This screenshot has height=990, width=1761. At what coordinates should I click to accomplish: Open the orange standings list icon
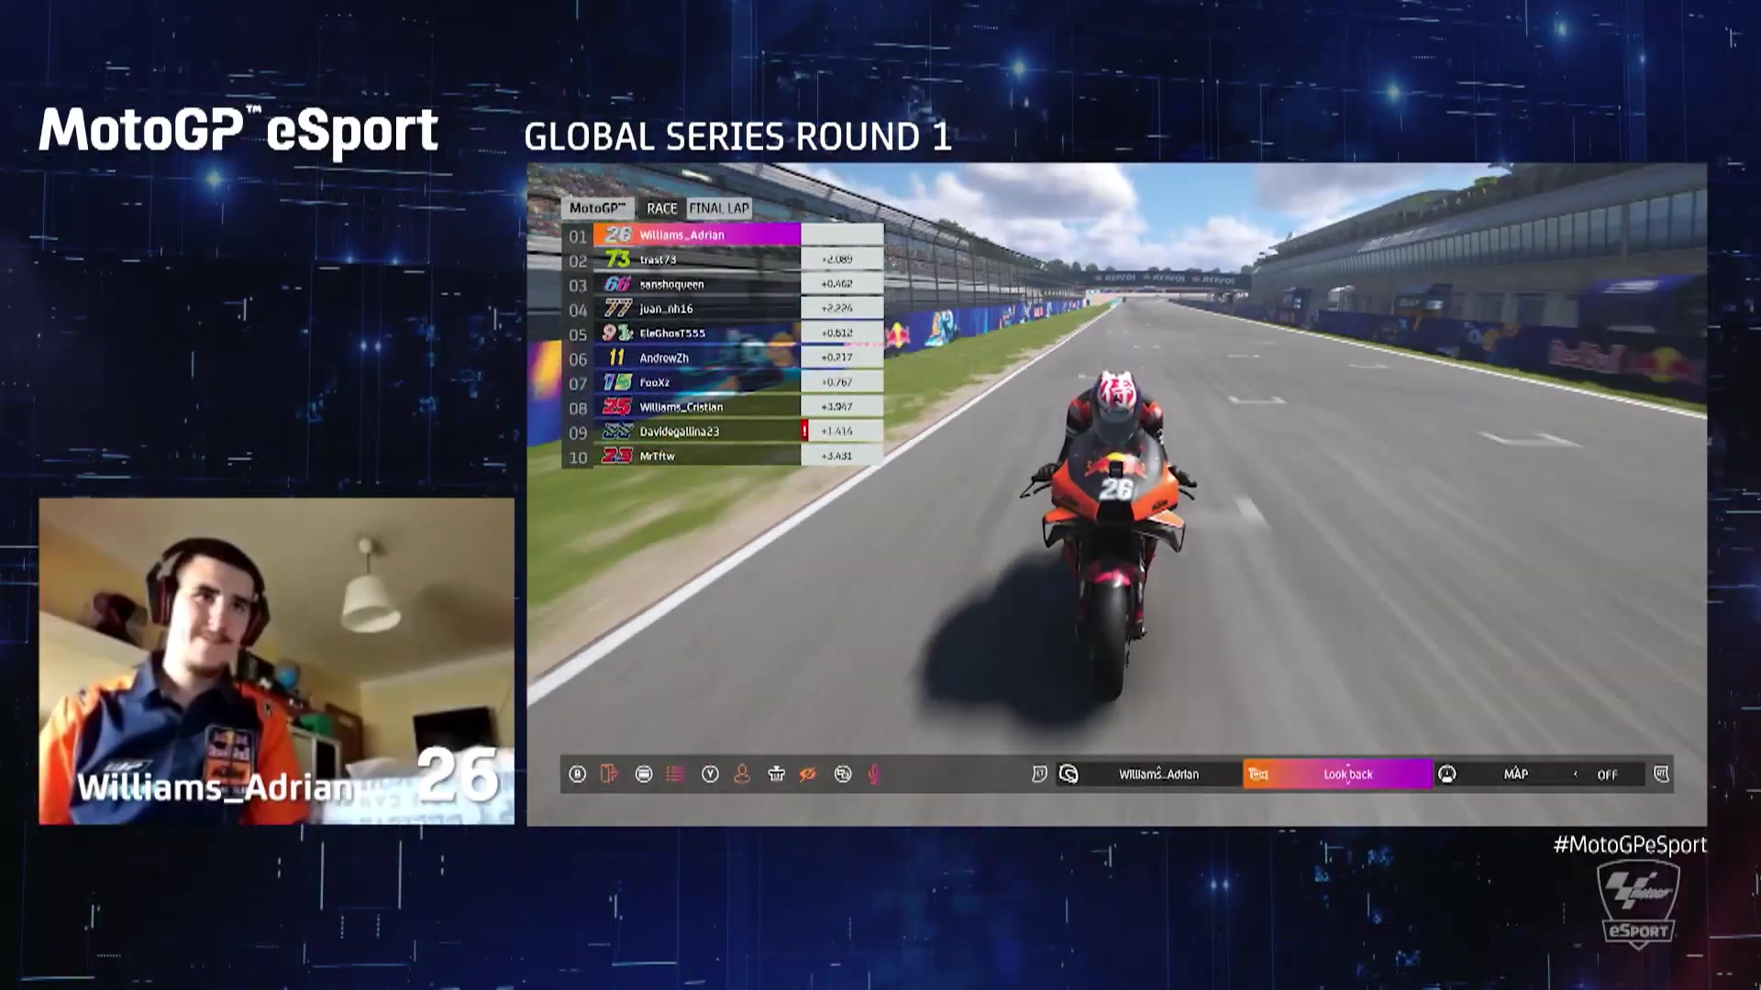[676, 775]
